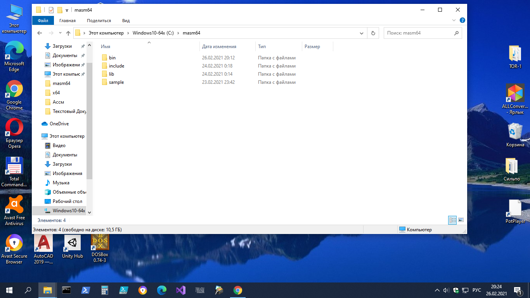Screen dimensions: 530x298
Task: Switch to large thumbnails view layout
Action: [461, 220]
